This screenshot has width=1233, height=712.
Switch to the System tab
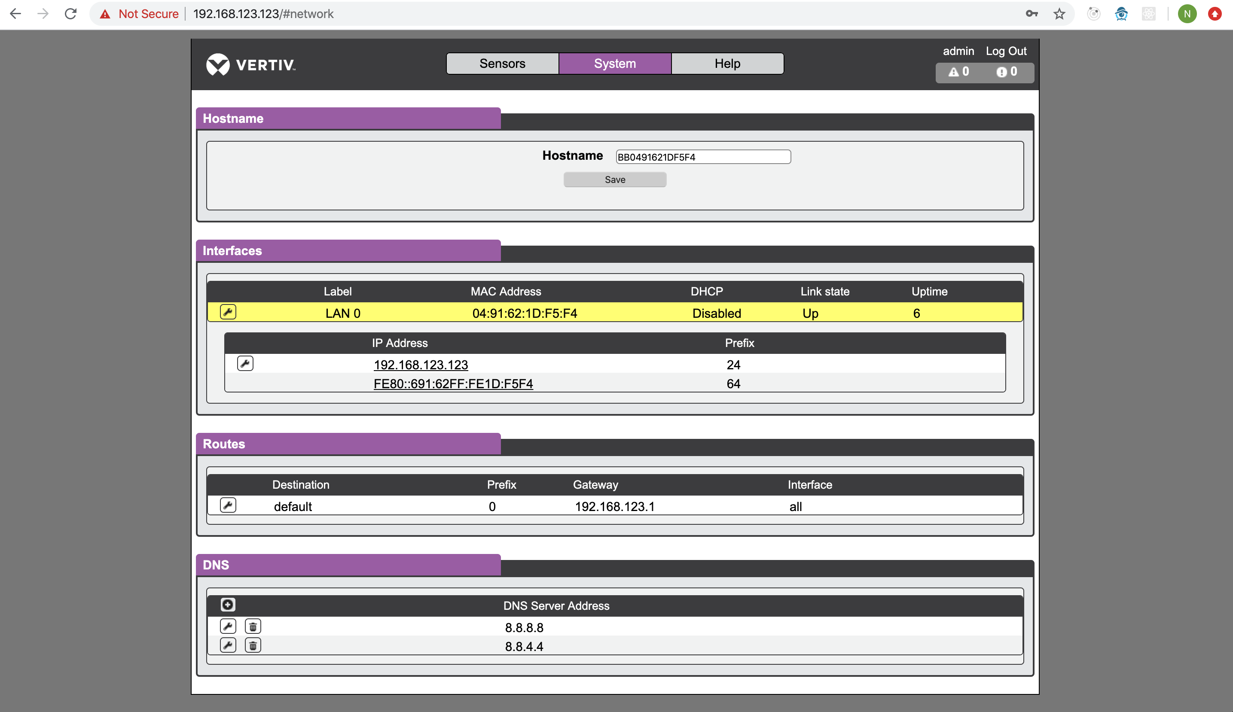(615, 64)
